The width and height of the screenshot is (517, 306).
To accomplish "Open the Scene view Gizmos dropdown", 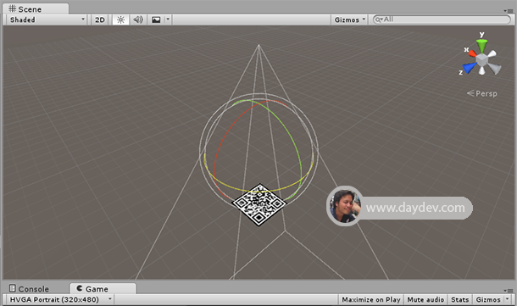I will point(349,19).
